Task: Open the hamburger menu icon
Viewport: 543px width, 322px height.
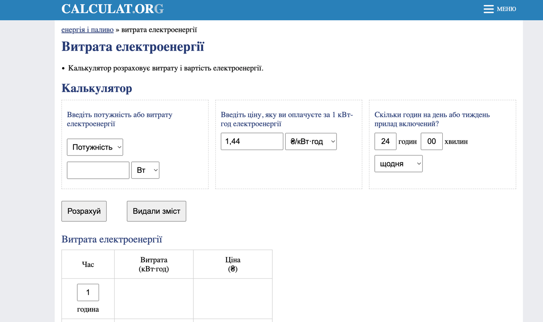Action: pyautogui.click(x=488, y=9)
